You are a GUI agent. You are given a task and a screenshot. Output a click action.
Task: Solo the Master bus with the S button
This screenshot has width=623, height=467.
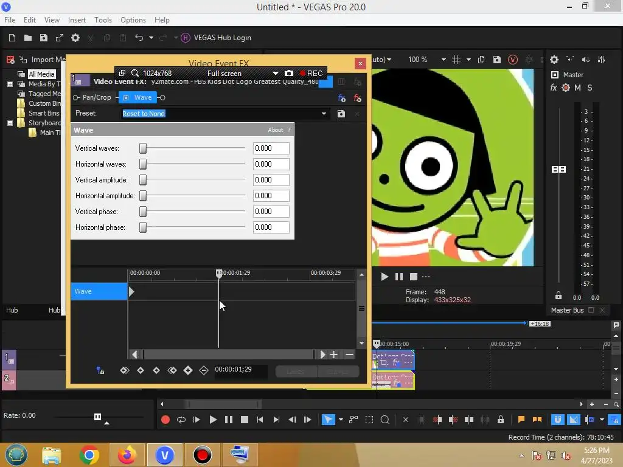[x=590, y=88]
